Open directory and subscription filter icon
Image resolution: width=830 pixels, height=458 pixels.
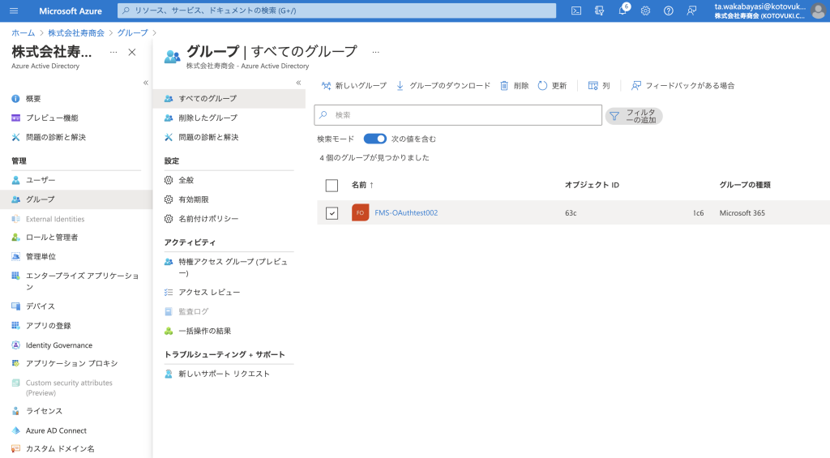[x=599, y=11]
